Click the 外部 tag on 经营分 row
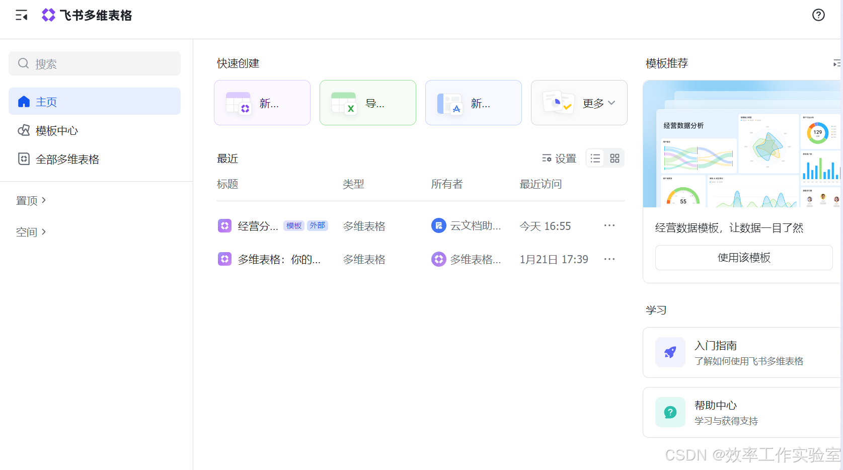This screenshot has width=843, height=470. [x=318, y=225]
